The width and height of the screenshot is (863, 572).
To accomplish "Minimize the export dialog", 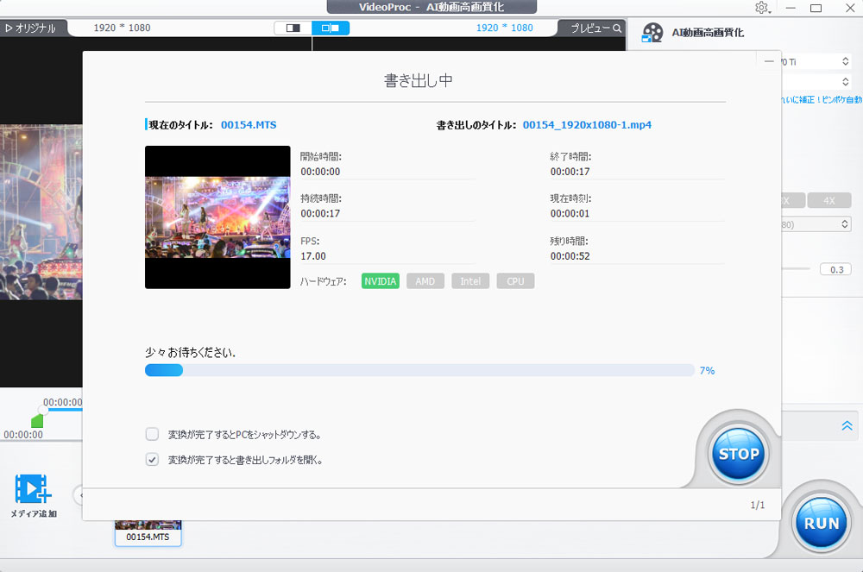I will pyautogui.click(x=769, y=61).
